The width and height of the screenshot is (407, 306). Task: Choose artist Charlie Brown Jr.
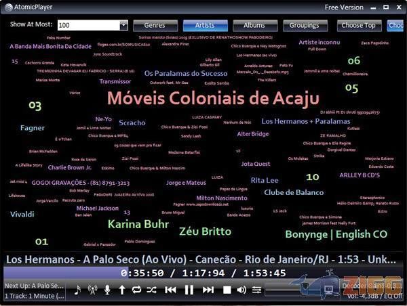pos(70,167)
